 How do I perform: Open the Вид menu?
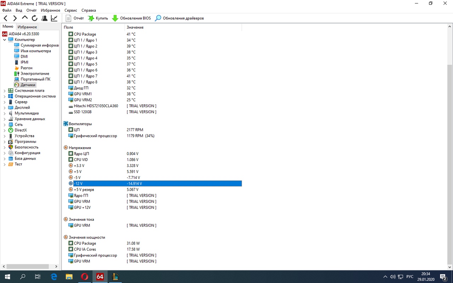19,10
